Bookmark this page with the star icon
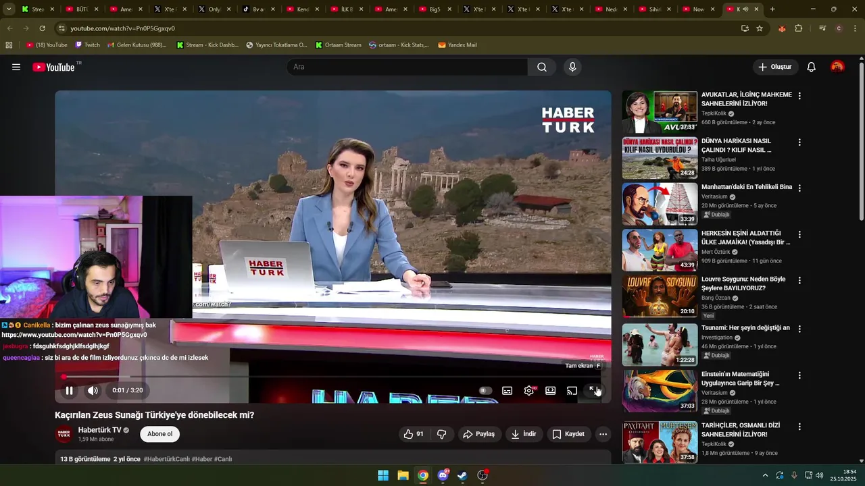Image resolution: width=865 pixels, height=486 pixels. (760, 28)
